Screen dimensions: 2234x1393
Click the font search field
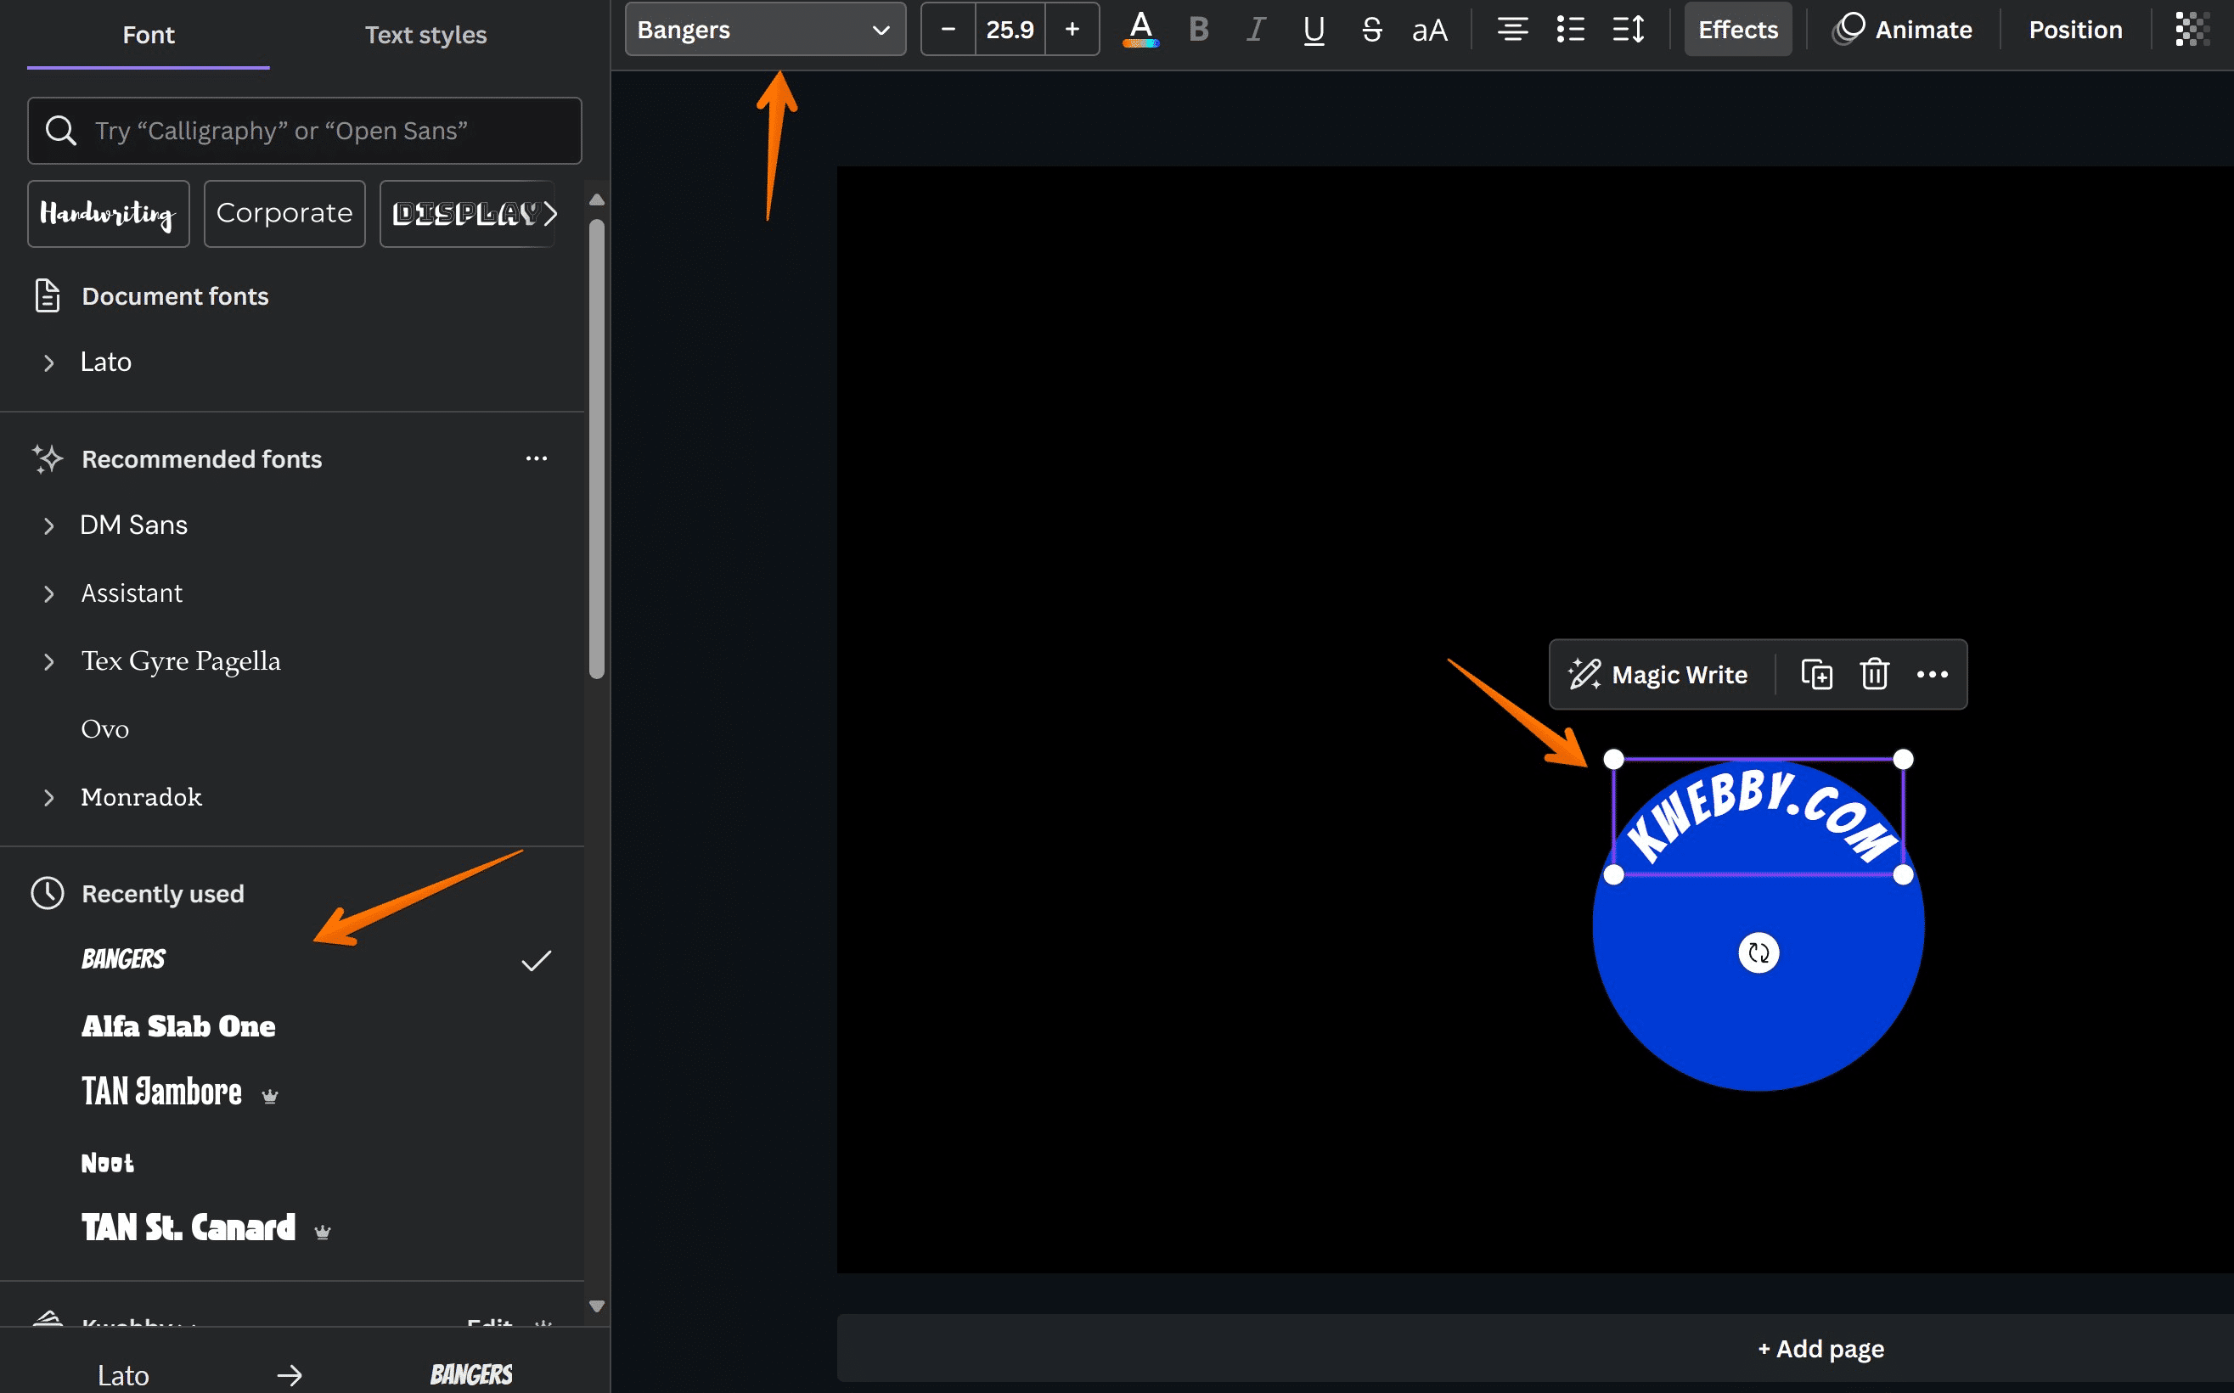[304, 131]
